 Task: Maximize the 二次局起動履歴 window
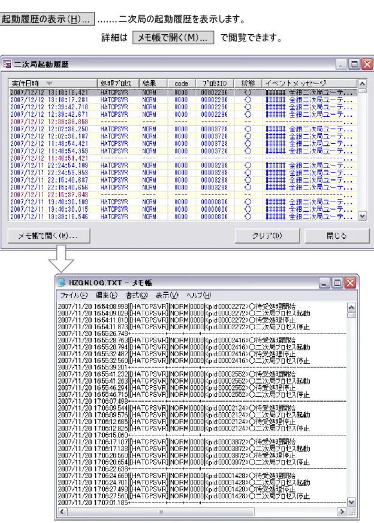click(x=354, y=64)
